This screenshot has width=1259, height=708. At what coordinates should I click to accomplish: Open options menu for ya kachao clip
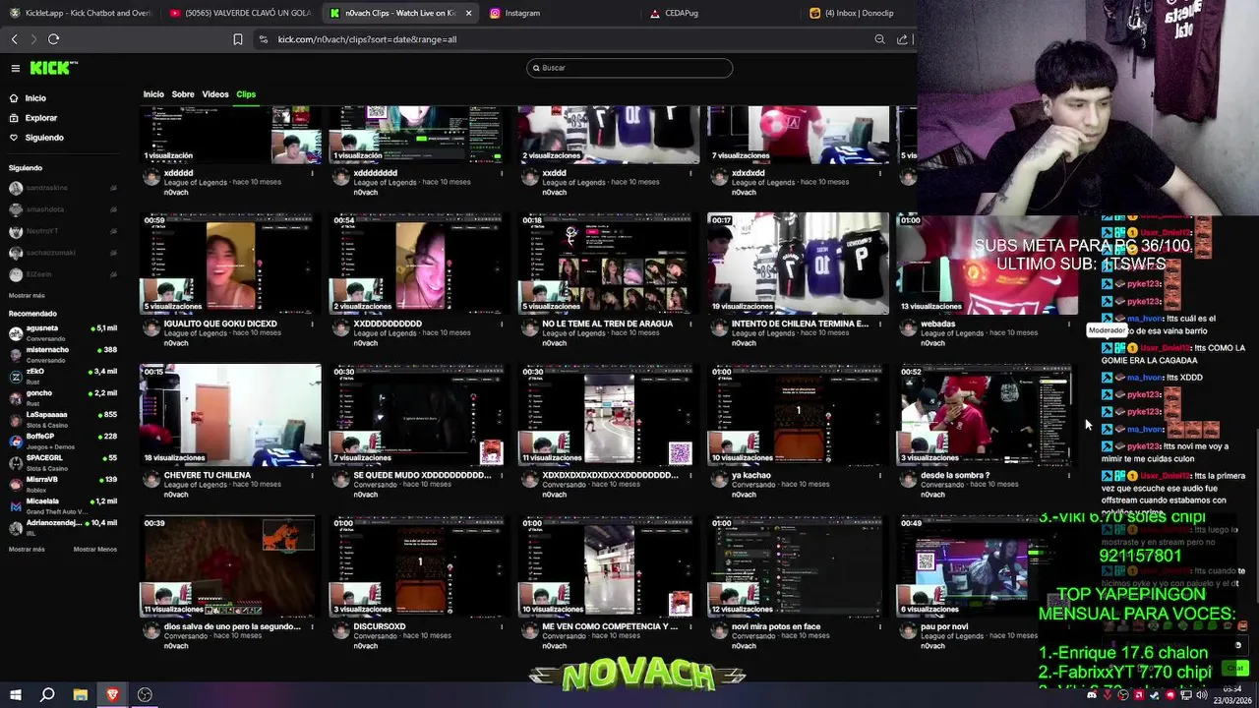[879, 475]
